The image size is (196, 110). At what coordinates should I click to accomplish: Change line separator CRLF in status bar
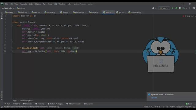tap(151, 107)
